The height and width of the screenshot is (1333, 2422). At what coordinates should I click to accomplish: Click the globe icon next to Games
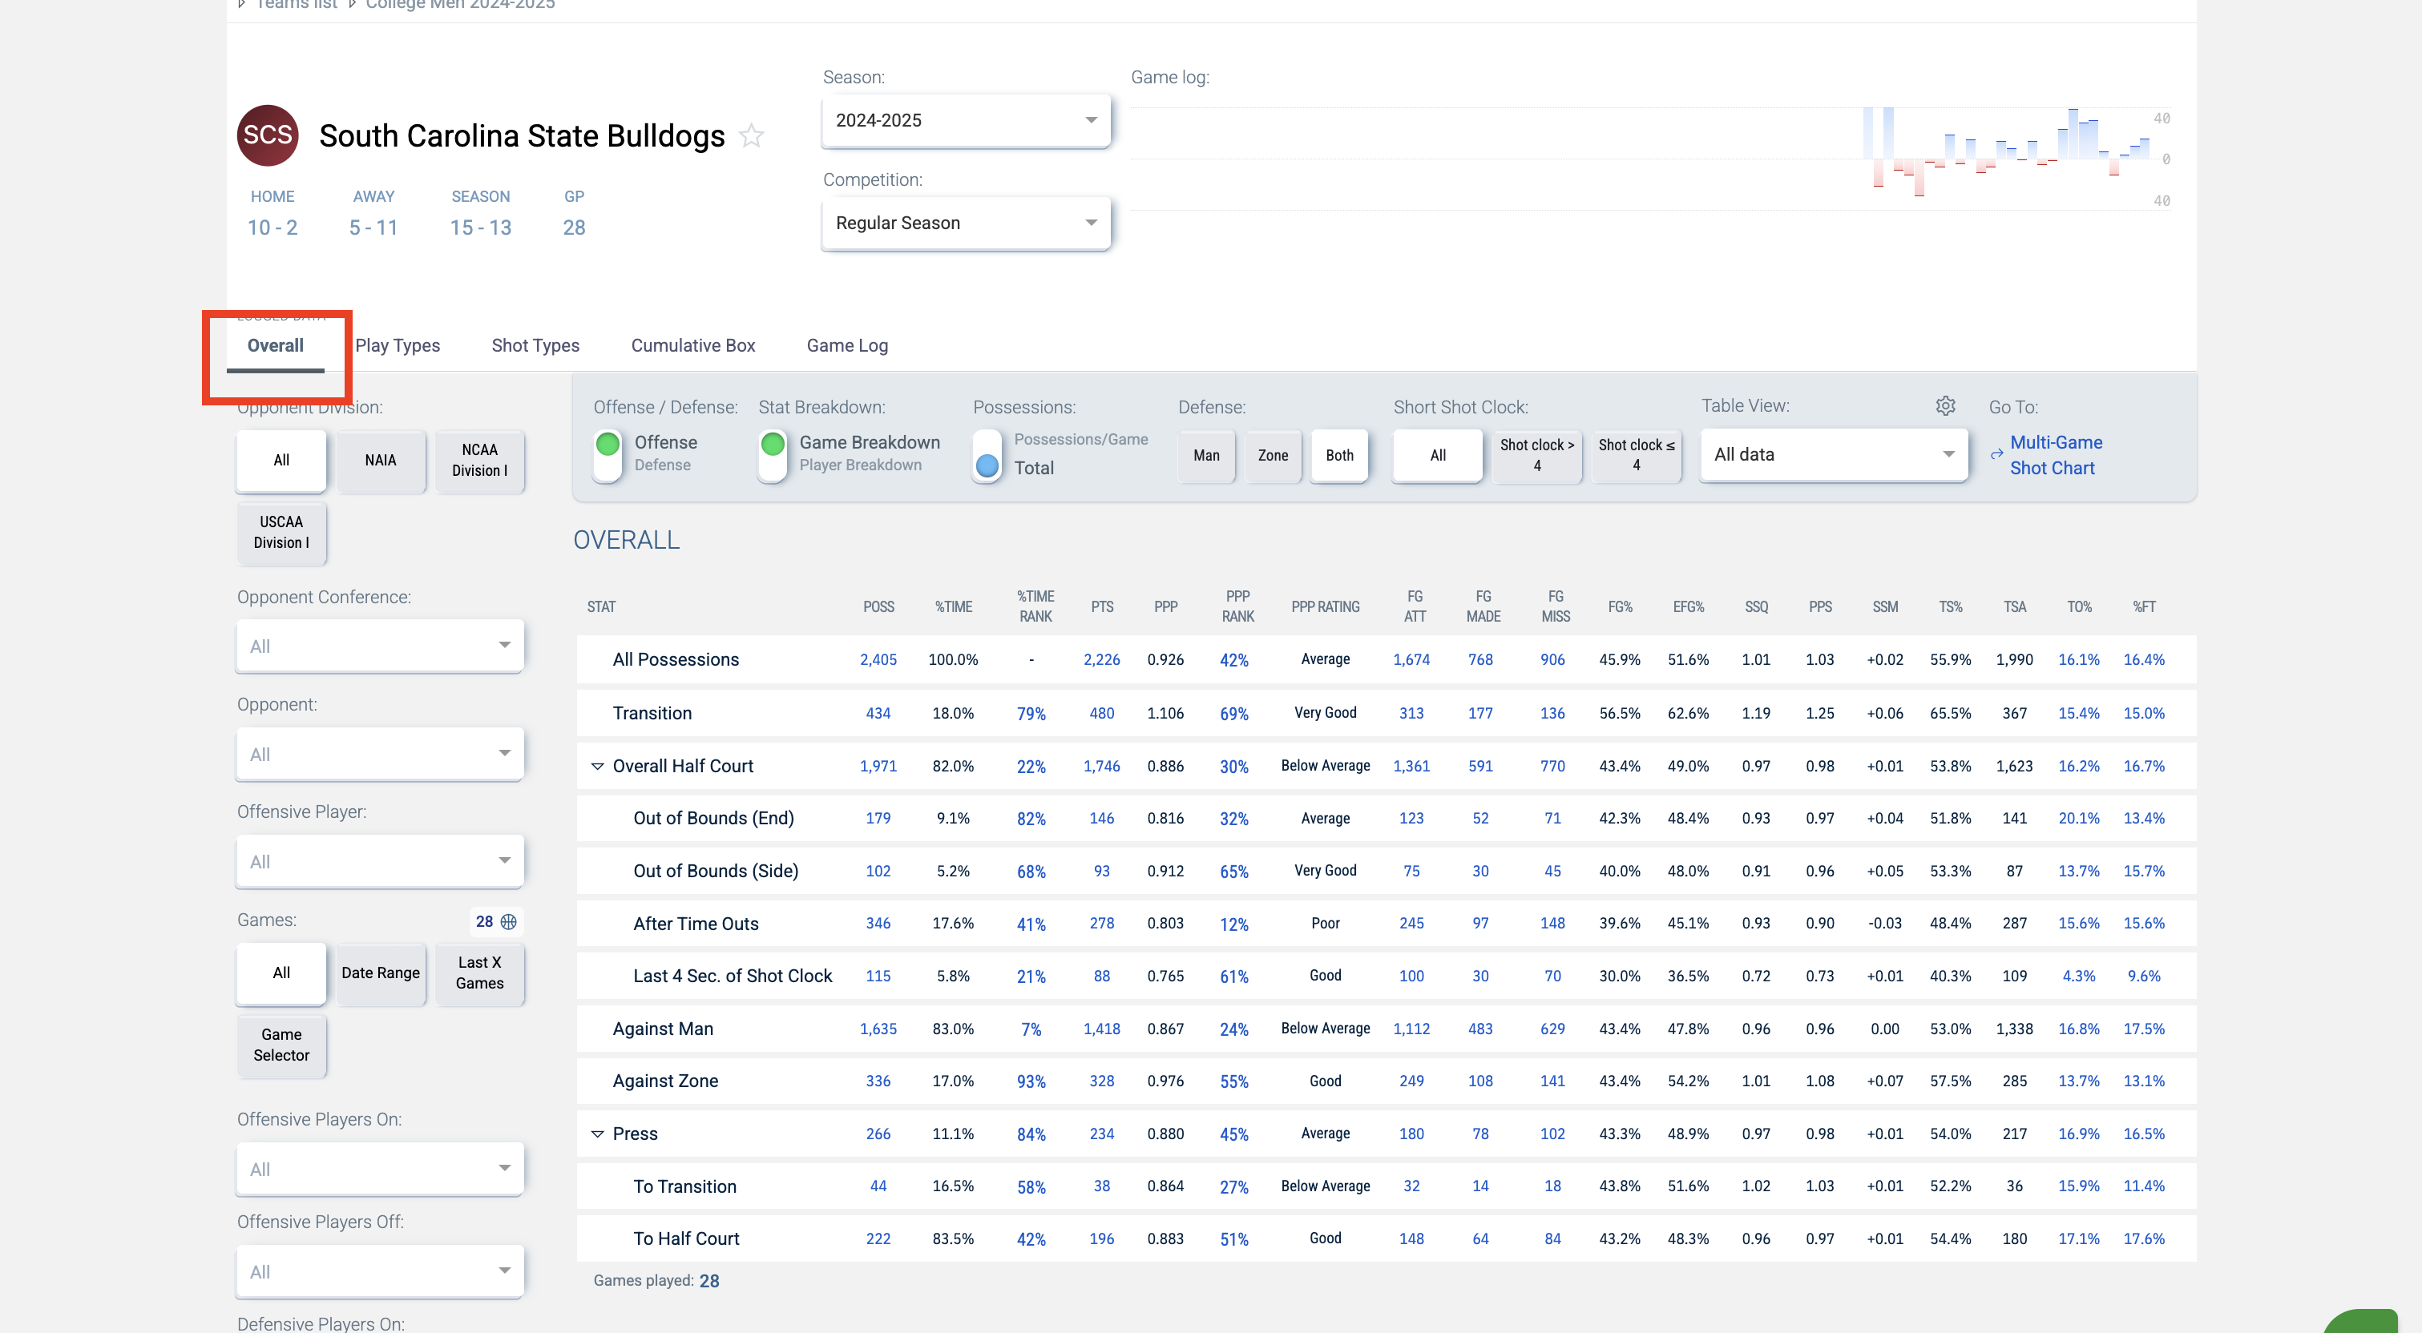click(x=509, y=921)
